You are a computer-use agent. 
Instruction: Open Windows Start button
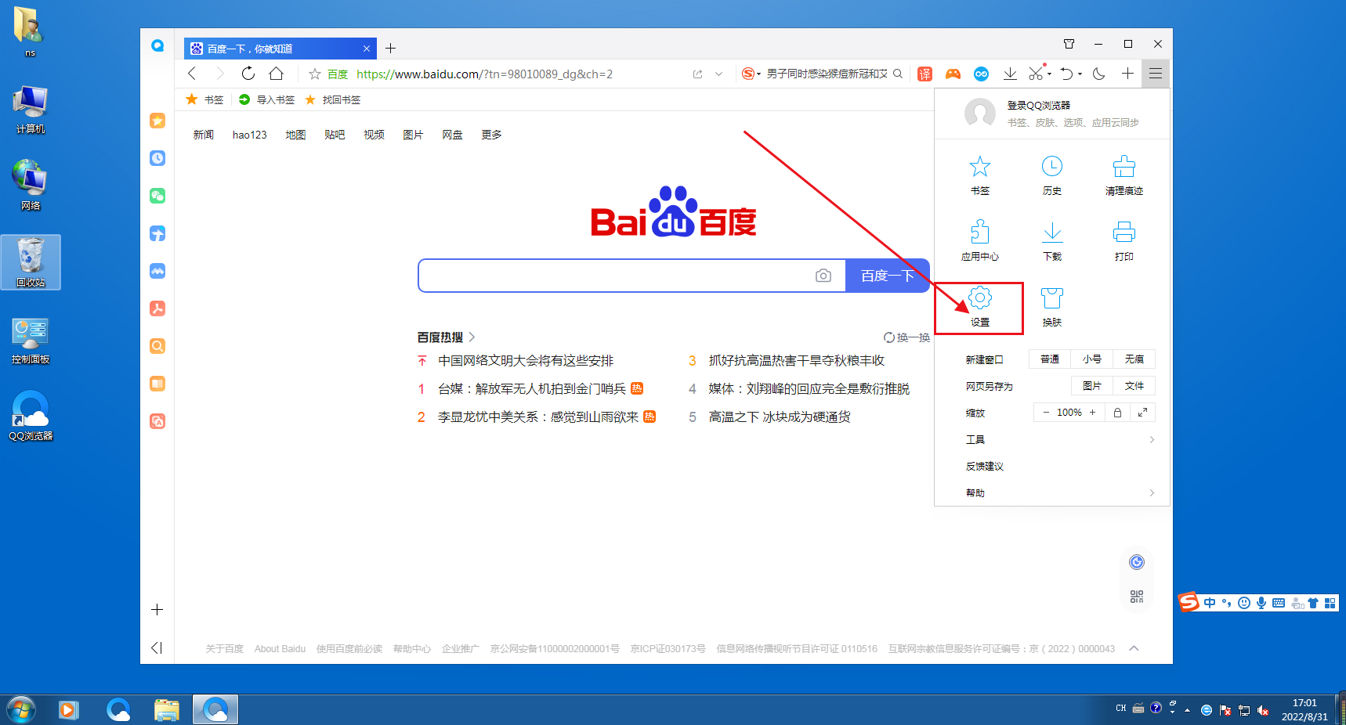tap(21, 710)
